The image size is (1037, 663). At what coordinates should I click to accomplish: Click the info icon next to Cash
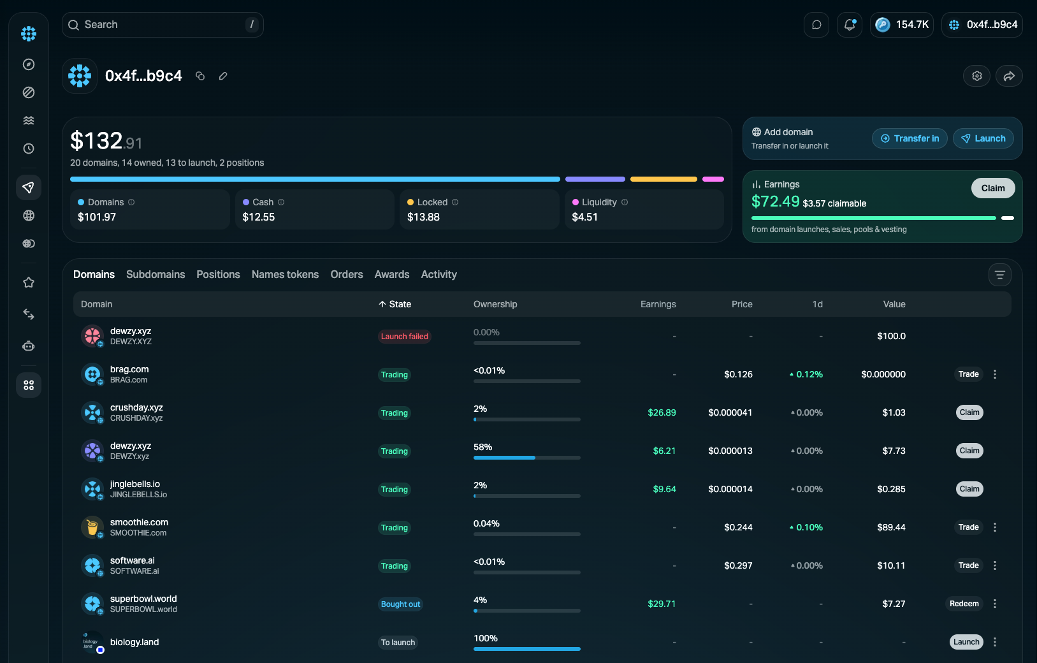(281, 202)
